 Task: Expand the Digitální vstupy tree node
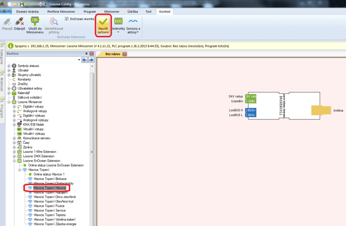pos(15,106)
